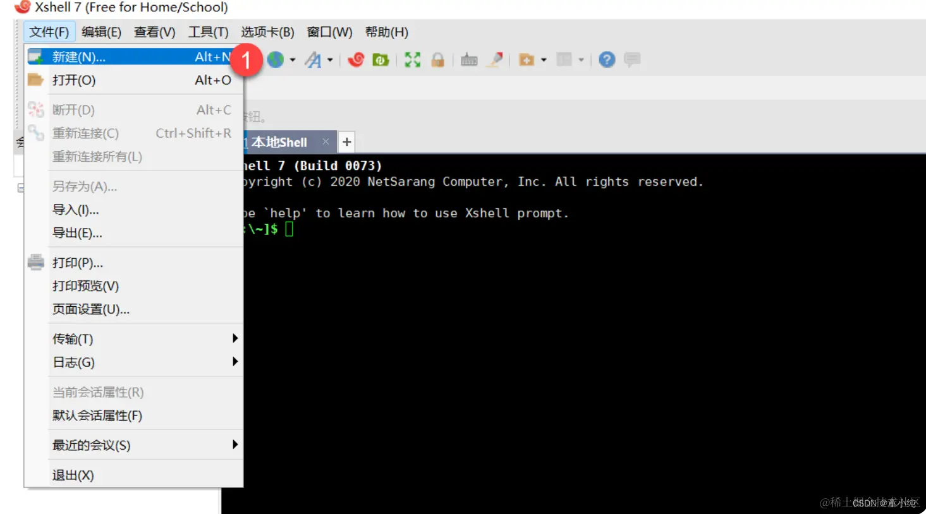926x514 pixels.
Task: Click the globe encoding icon in toolbar
Action: pyautogui.click(x=276, y=60)
